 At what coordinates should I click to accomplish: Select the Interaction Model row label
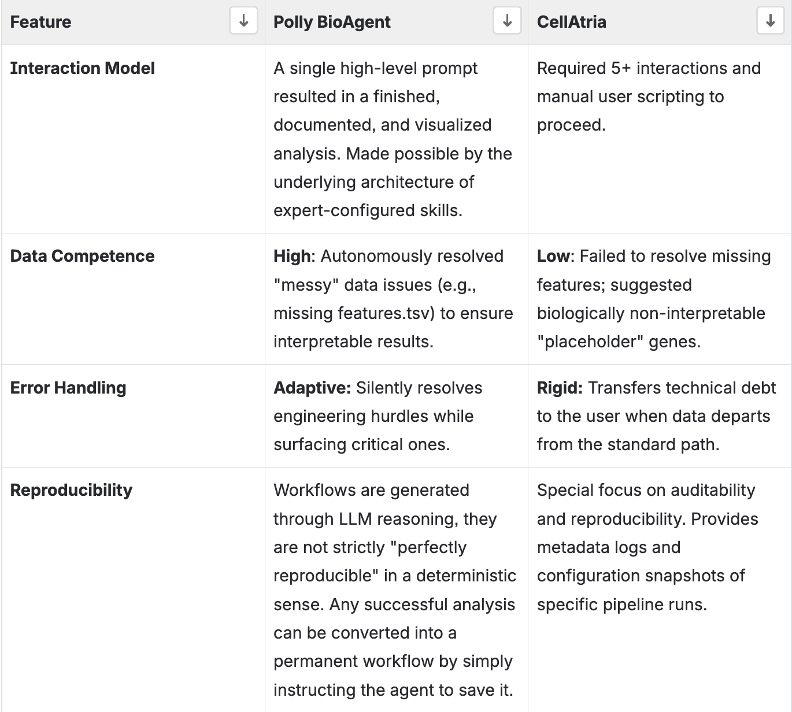pos(83,68)
